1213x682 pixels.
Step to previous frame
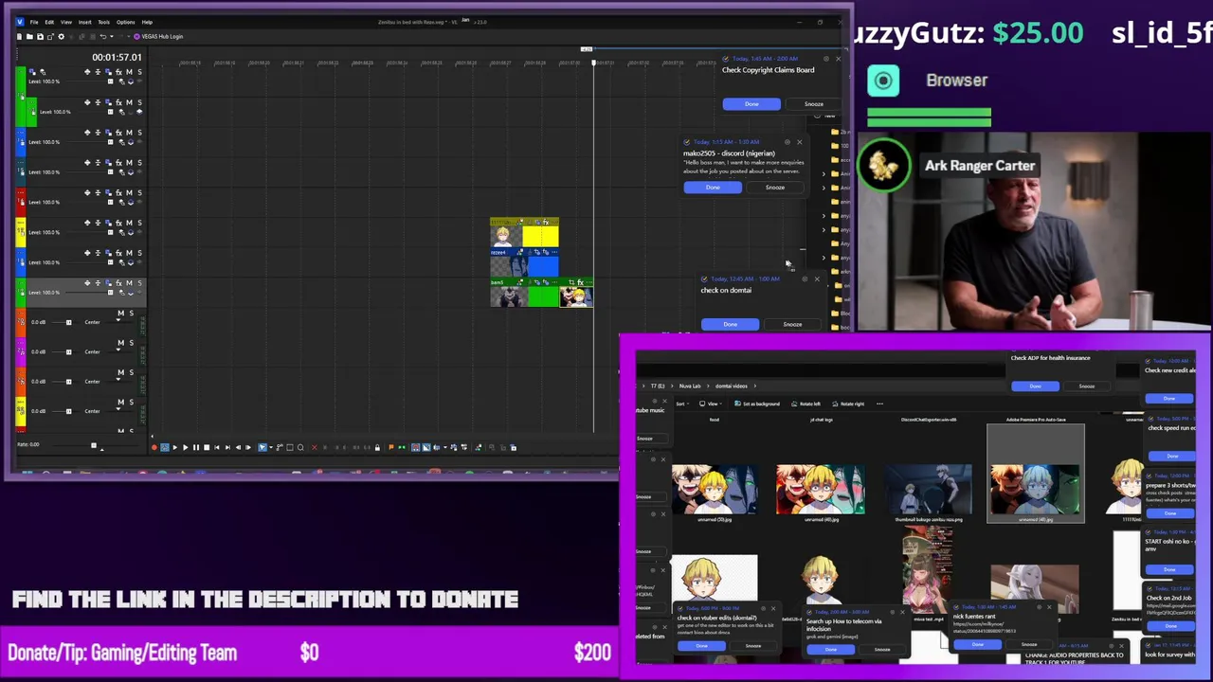point(238,447)
